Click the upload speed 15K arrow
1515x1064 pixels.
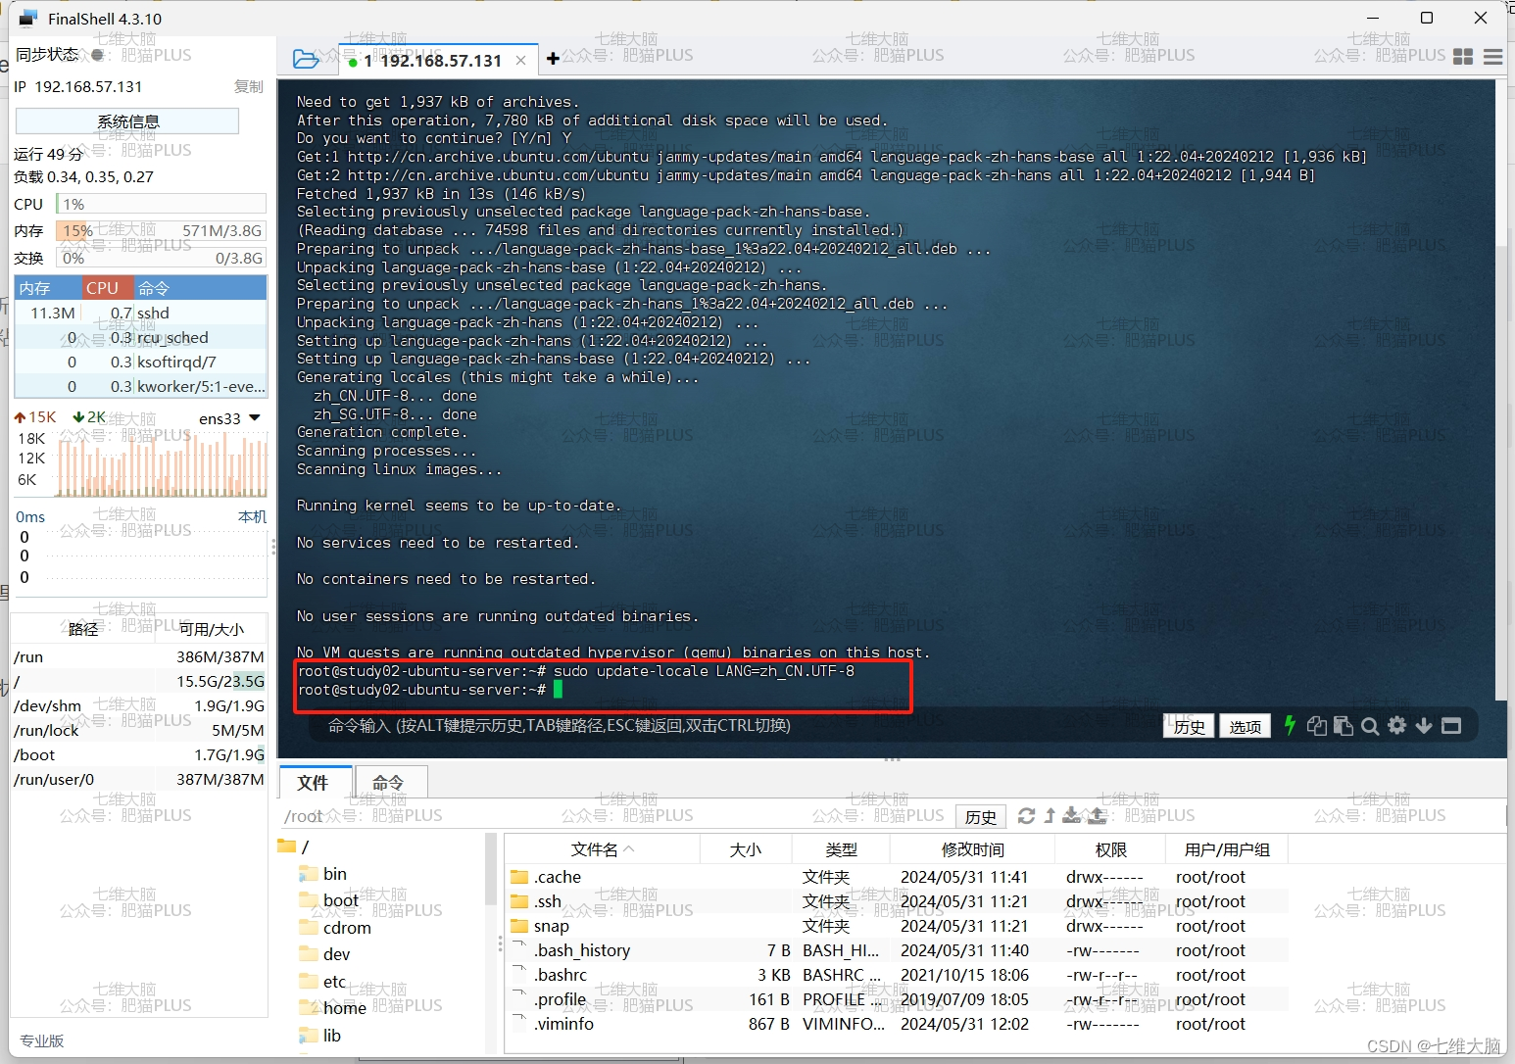point(20,417)
